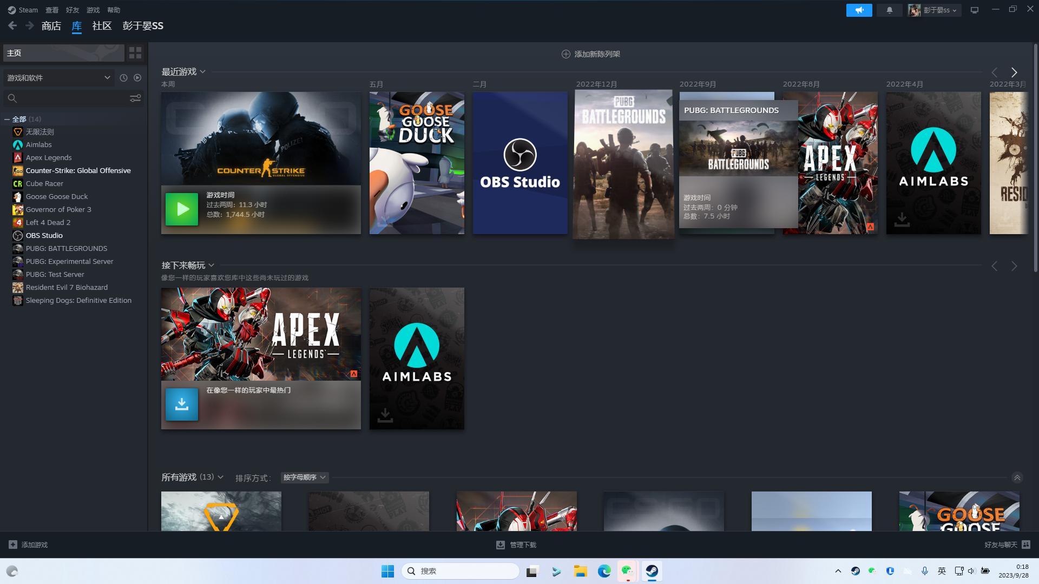Viewport: 1039px width, 584px height.
Task: Download Aimlabs from recent games shelf
Action: [x=902, y=219]
